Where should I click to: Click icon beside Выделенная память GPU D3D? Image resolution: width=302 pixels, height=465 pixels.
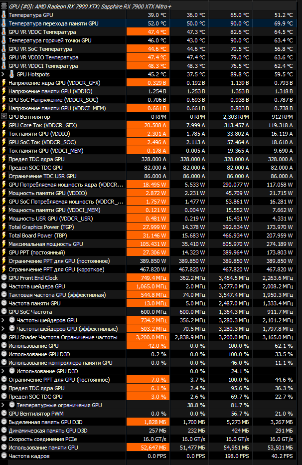(4, 422)
